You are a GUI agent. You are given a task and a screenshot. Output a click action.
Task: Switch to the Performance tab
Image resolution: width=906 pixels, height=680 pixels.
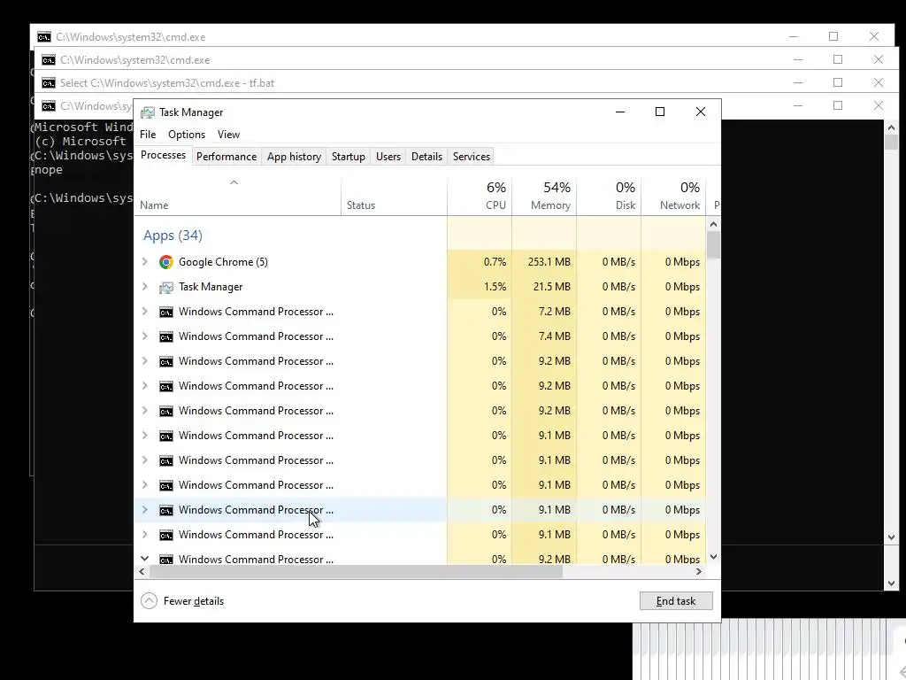click(x=226, y=157)
